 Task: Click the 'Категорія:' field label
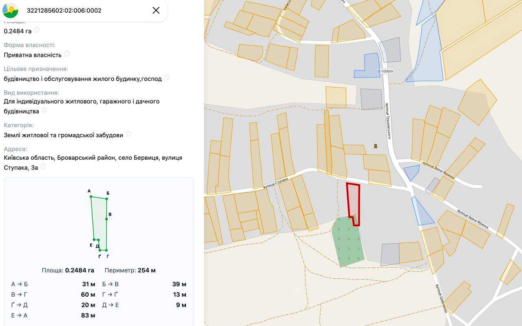point(19,125)
